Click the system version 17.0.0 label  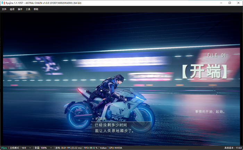pos(233,148)
